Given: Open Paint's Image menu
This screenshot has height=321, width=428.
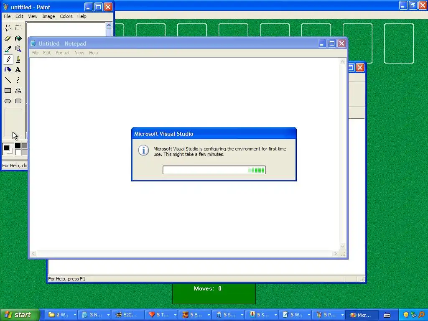Looking at the screenshot, I should click(48, 16).
